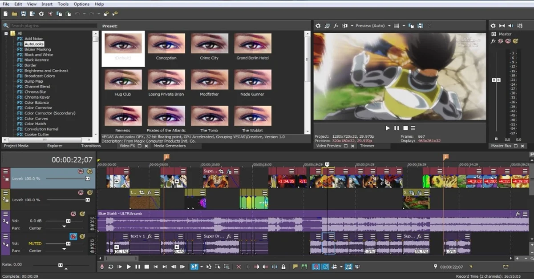Open Master bus FX button
Viewport: 534px width, 279px height.
[x=493, y=41]
